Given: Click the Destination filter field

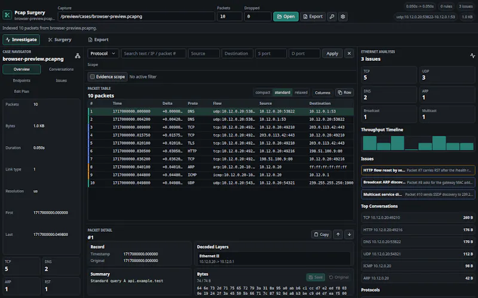Looking at the screenshot, I should click(237, 54).
